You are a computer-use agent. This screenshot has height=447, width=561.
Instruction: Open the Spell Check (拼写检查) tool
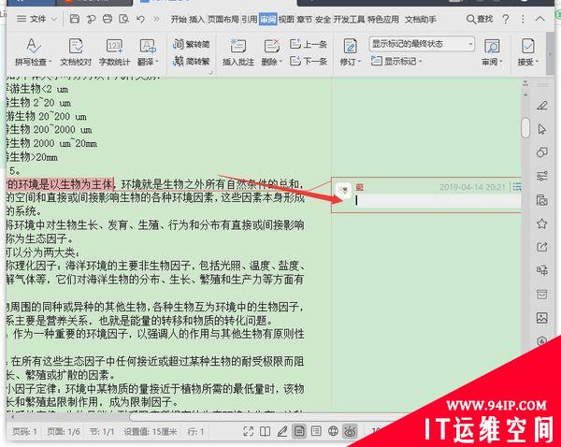pyautogui.click(x=33, y=52)
